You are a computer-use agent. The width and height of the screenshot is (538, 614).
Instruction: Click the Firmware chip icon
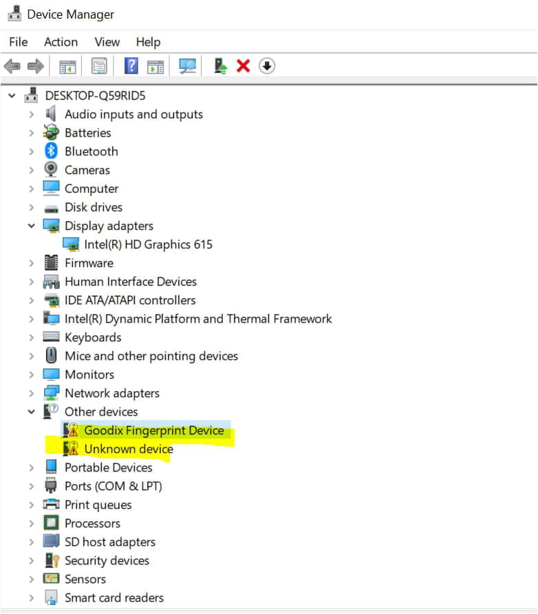click(51, 263)
